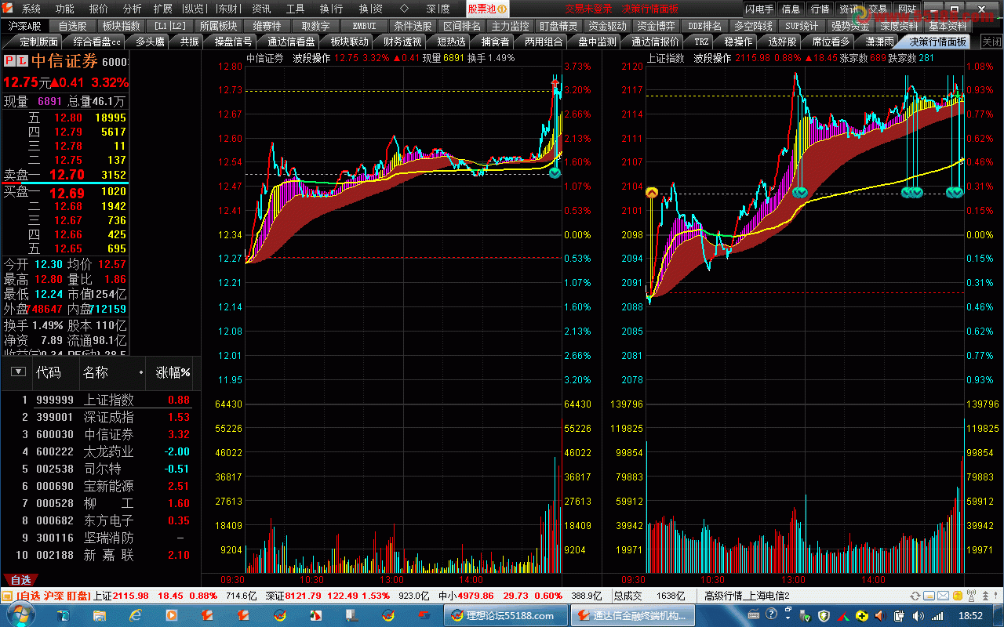Switch to the 选好股 layout tab
The width and height of the screenshot is (1004, 627).
[783, 42]
